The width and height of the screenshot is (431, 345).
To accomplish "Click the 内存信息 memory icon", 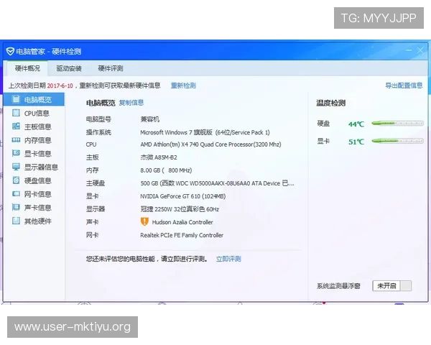I will pyautogui.click(x=16, y=139).
